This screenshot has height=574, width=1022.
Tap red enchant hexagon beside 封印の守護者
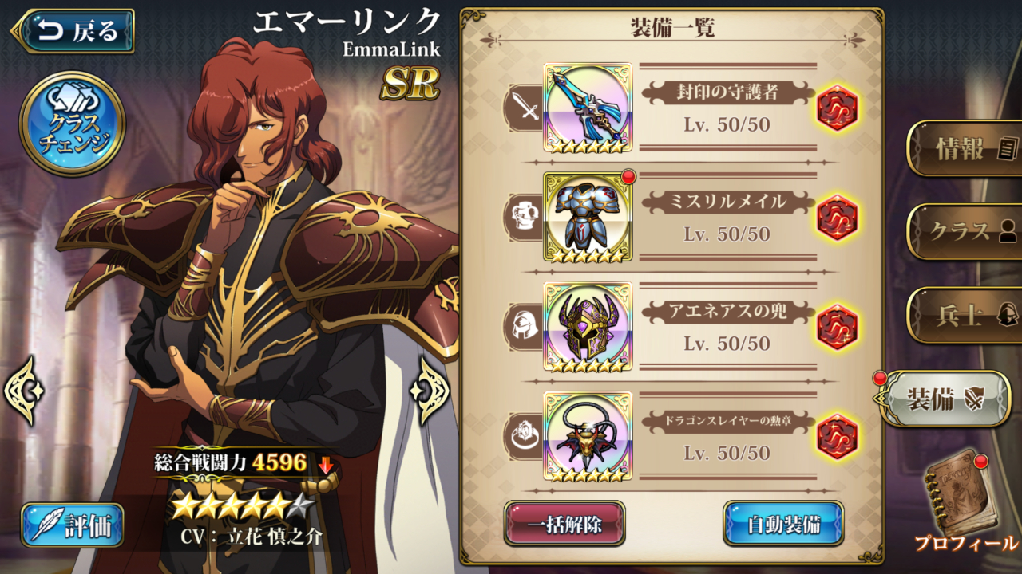click(x=837, y=108)
